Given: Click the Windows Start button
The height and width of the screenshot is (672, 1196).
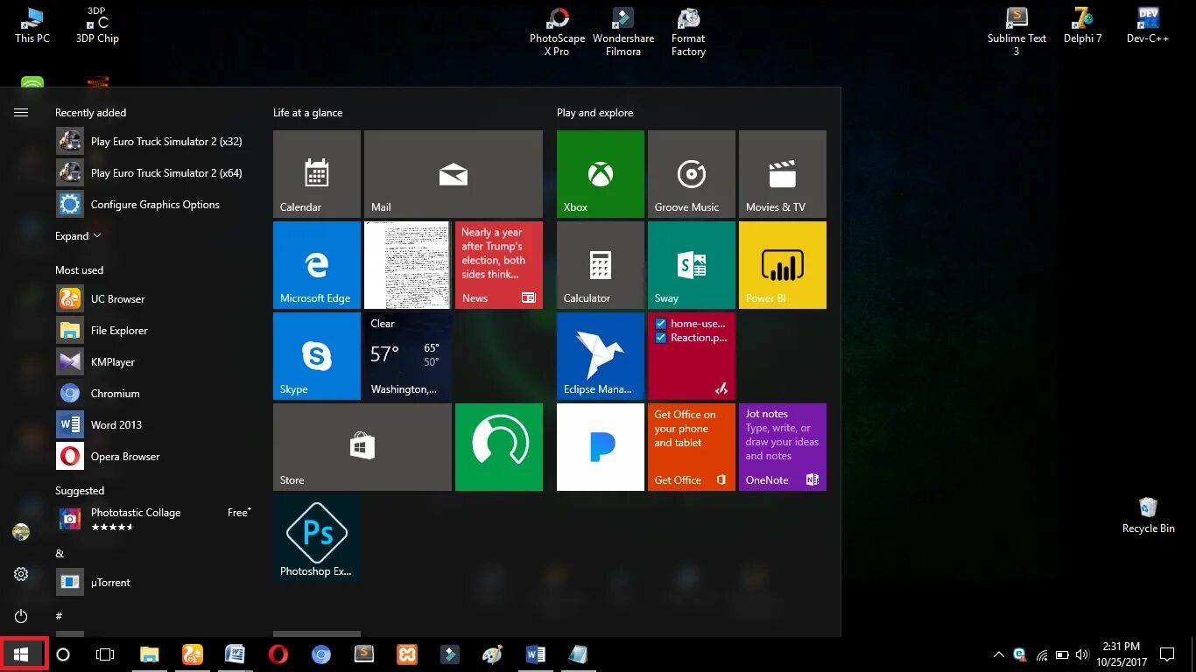Looking at the screenshot, I should tap(21, 654).
